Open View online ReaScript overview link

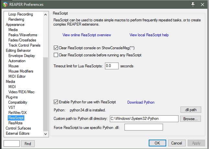point(87,35)
